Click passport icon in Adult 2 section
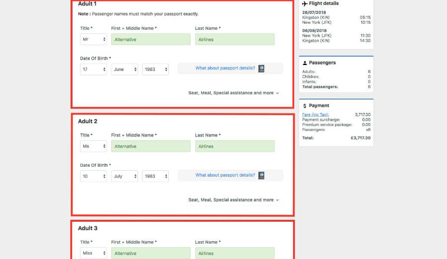 [x=261, y=175]
